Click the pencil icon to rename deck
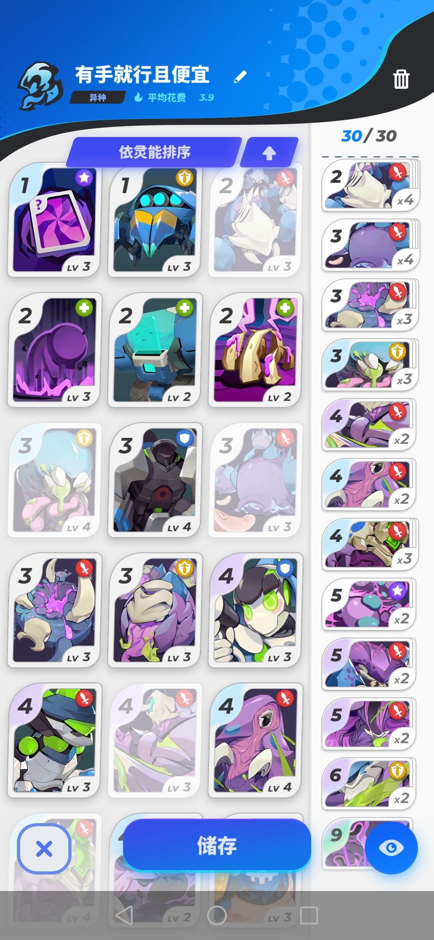 coord(240,77)
